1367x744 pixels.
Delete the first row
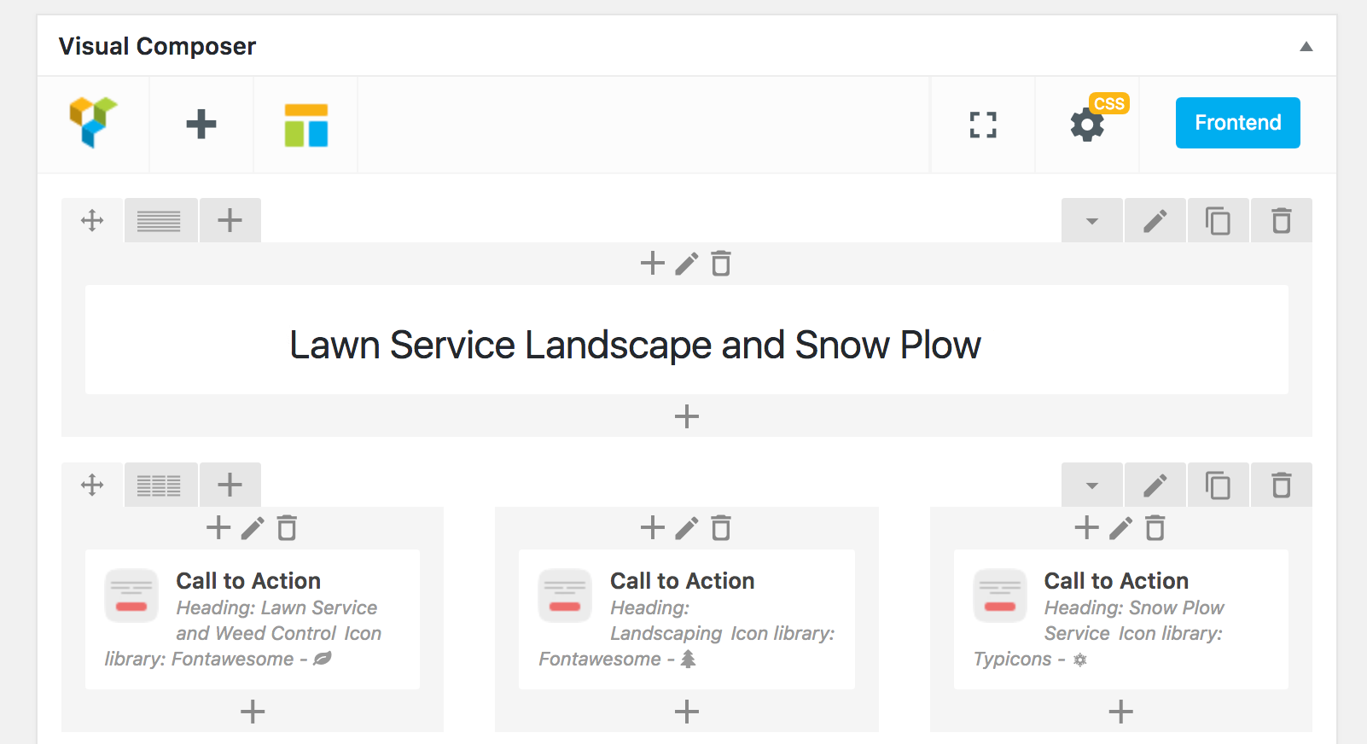(x=1281, y=221)
